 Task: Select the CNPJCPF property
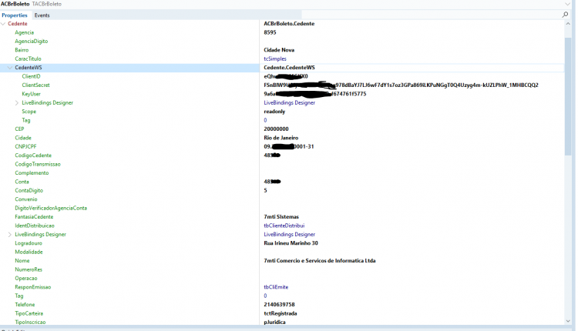[25, 146]
